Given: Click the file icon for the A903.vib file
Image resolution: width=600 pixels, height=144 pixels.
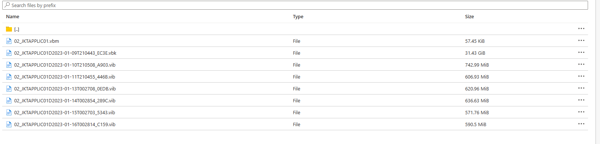Looking at the screenshot, I should 9,65.
